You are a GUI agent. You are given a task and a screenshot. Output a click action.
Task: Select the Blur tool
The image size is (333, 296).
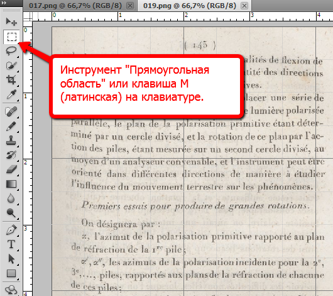(11, 198)
